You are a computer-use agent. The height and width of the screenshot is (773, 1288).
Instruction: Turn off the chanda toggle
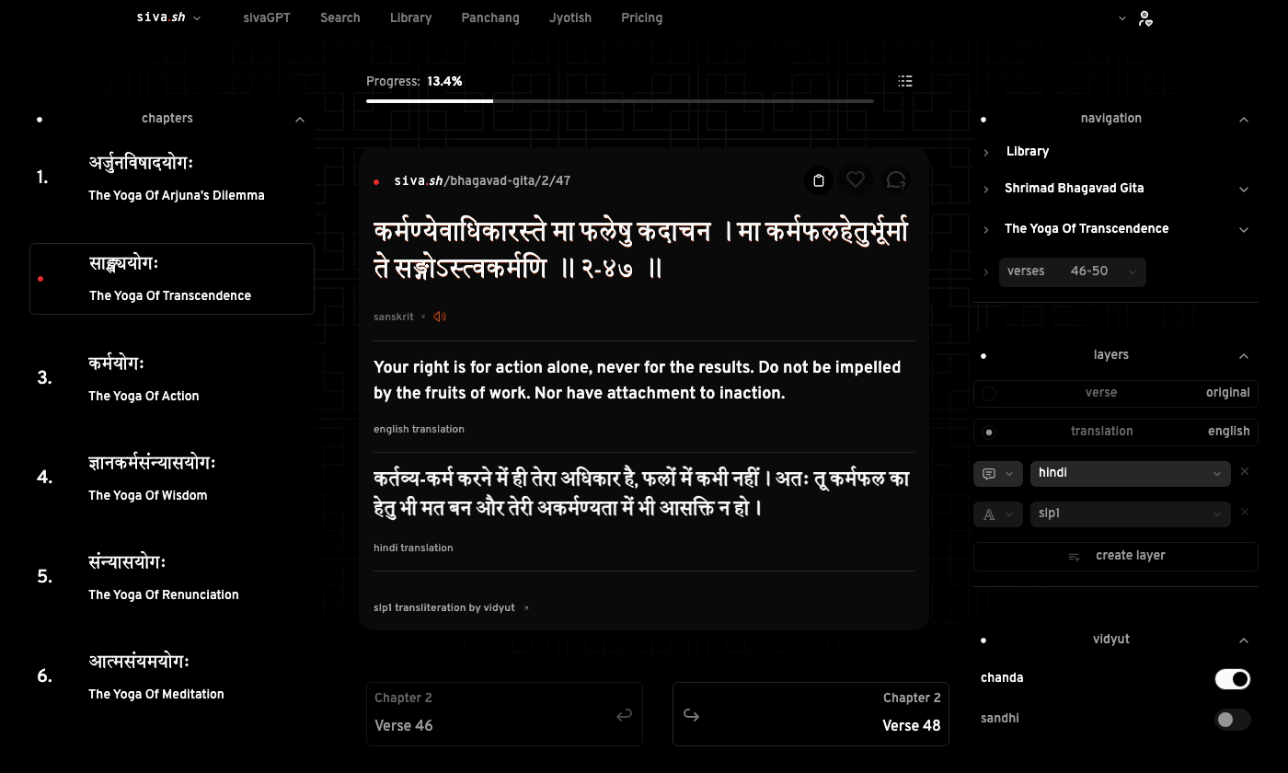[x=1233, y=679]
